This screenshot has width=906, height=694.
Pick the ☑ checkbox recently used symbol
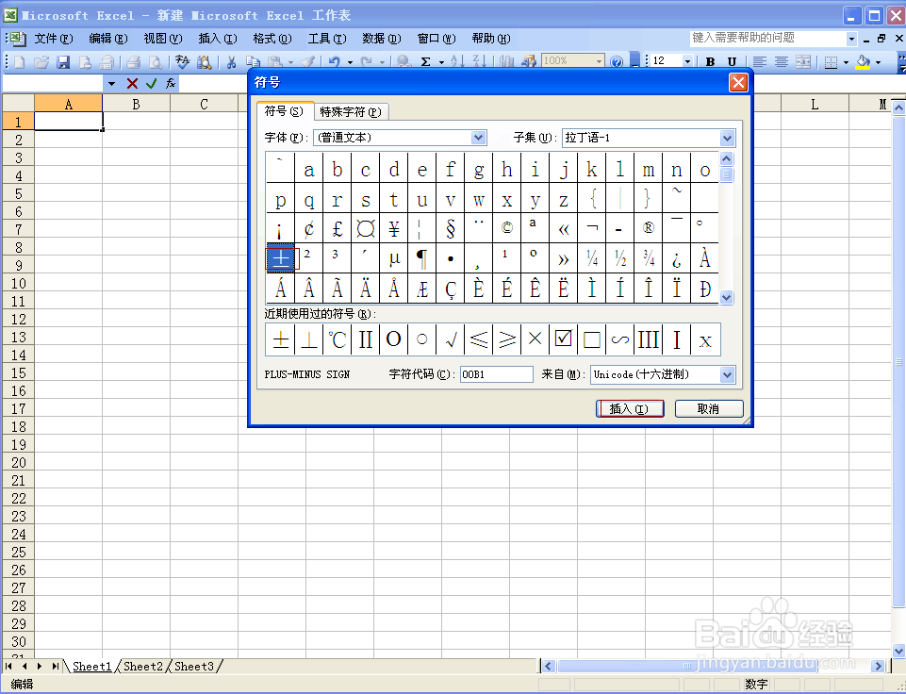[x=564, y=339]
